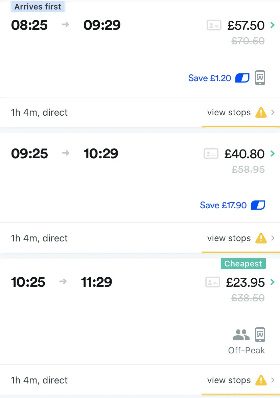This screenshot has width=280, height=398.
Task: Click warning triangle on 08:25 journey
Action: [261, 112]
